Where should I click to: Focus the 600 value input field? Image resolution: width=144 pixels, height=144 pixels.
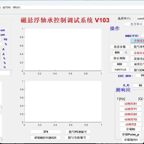[x=120, y=64]
